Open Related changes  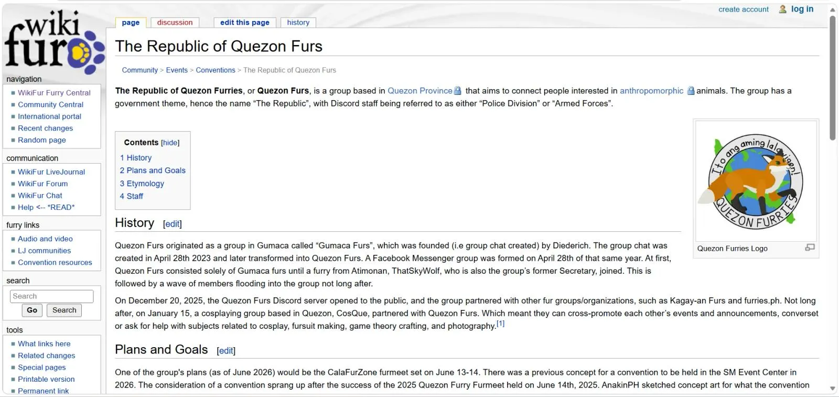(x=46, y=356)
